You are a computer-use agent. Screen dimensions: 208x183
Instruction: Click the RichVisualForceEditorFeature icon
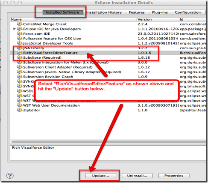tap(20, 53)
